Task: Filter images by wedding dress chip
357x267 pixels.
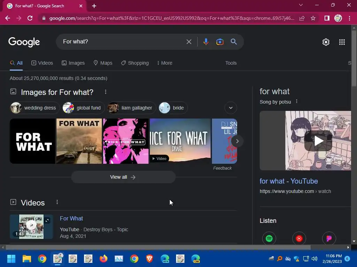Action: (35, 108)
